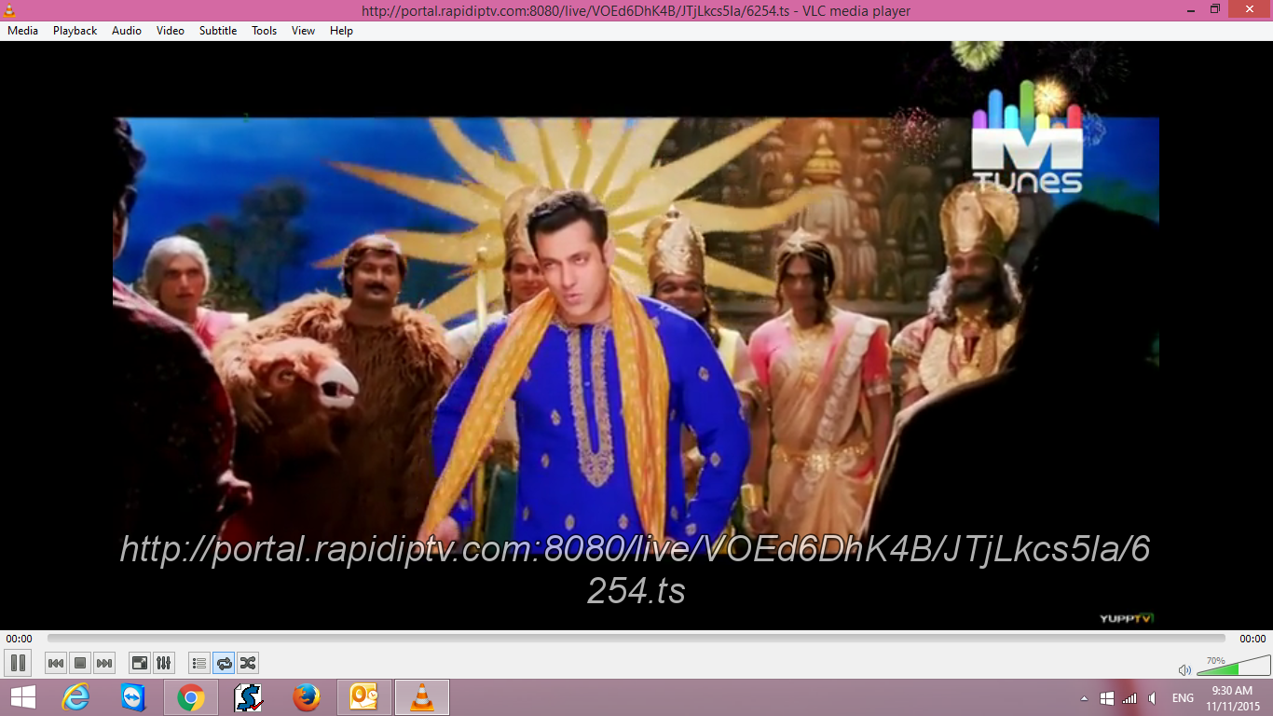Open the Tools menu
The width and height of the screenshot is (1273, 716).
264,31
